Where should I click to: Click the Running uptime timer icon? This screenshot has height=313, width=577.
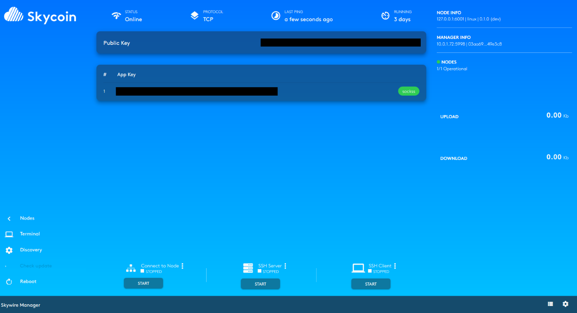point(385,16)
